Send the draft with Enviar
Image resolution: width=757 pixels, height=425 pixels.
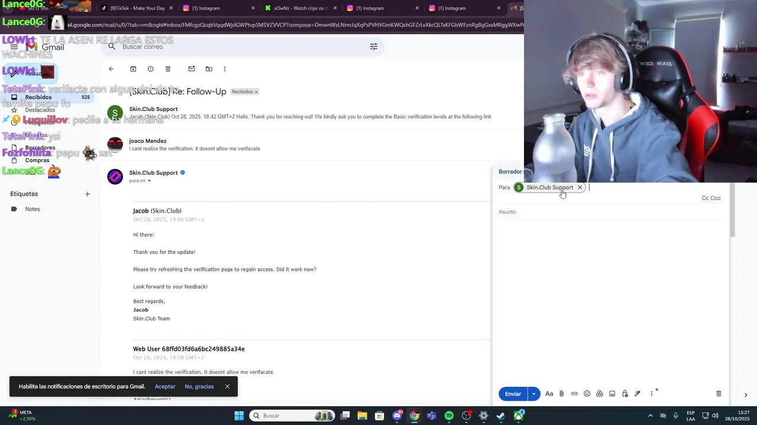tap(513, 394)
